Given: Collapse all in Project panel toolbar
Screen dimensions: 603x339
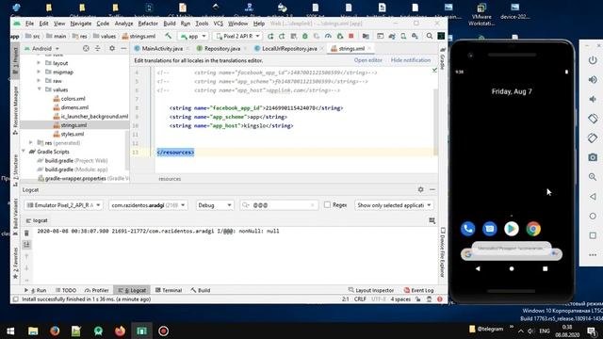Looking at the screenshot, I should pos(98,48).
